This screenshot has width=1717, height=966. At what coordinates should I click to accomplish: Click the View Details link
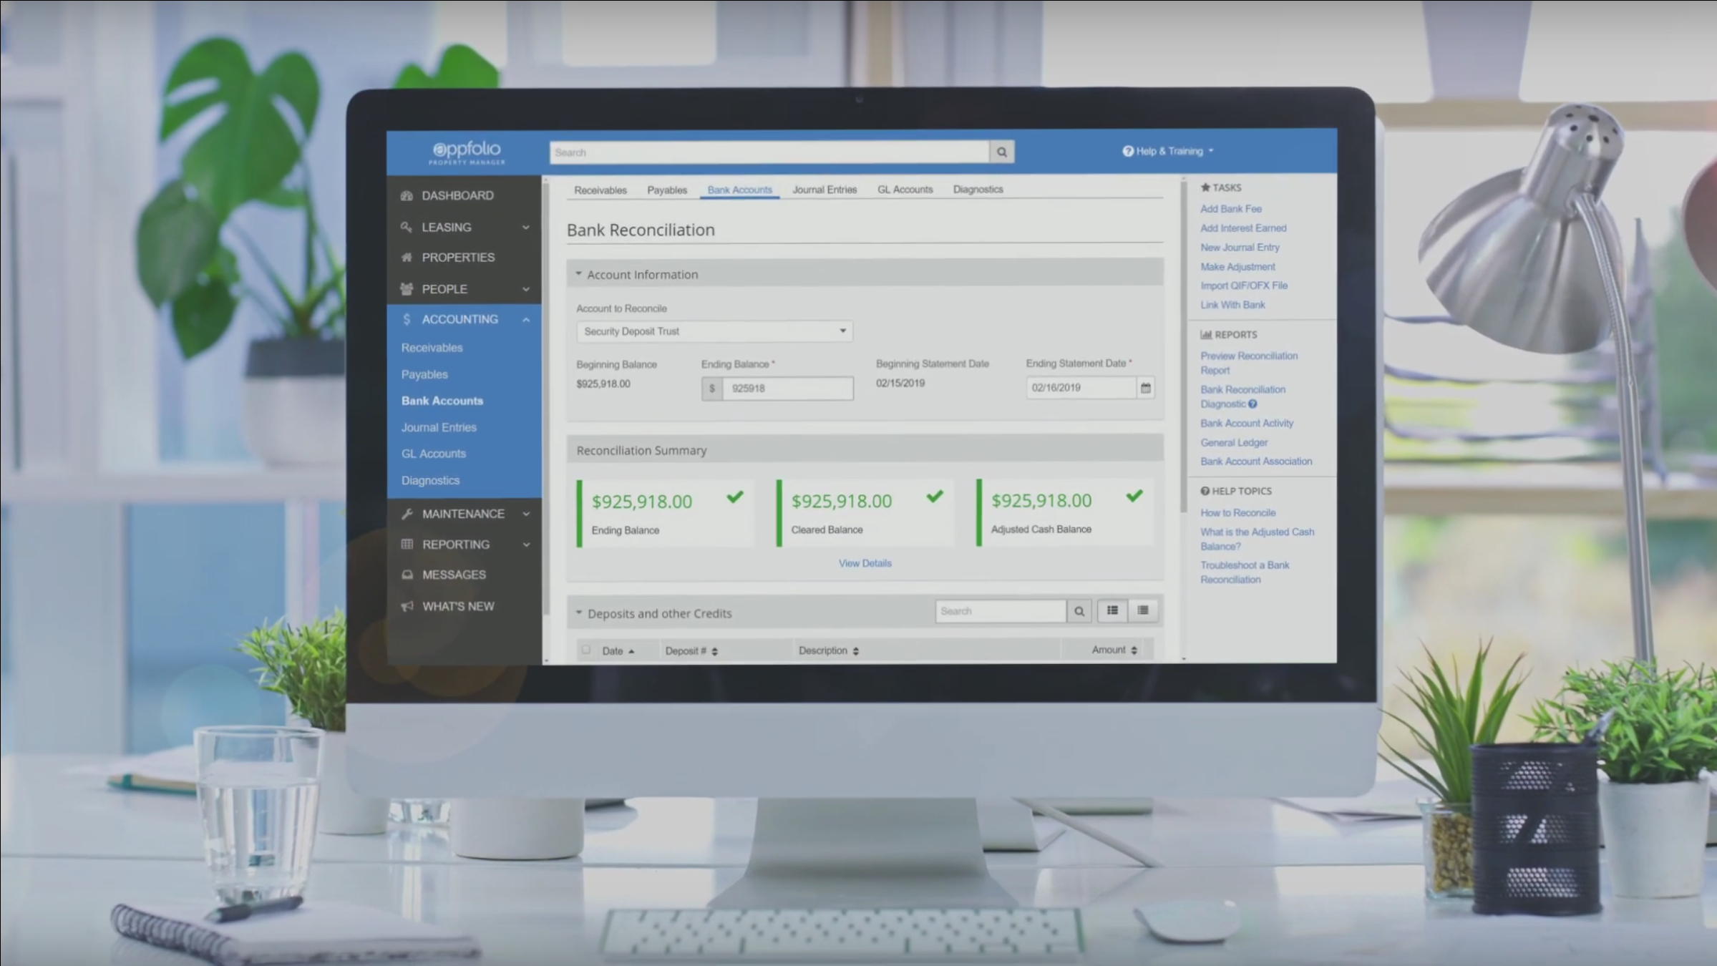[x=865, y=564]
